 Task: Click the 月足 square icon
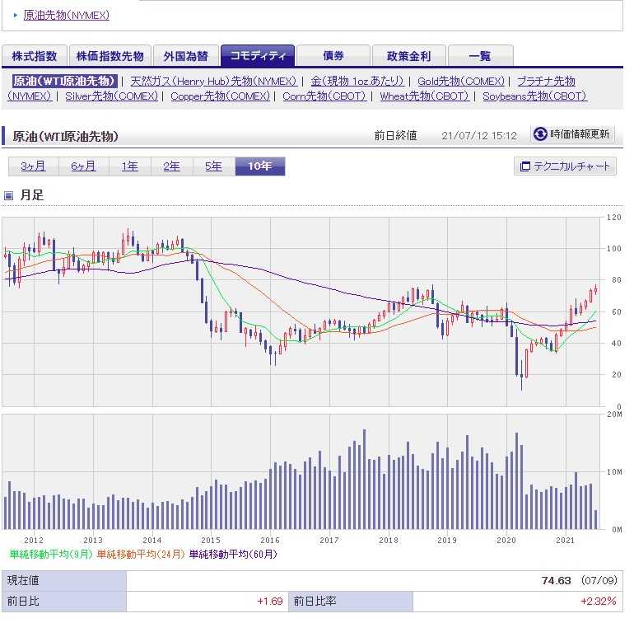coord(9,196)
